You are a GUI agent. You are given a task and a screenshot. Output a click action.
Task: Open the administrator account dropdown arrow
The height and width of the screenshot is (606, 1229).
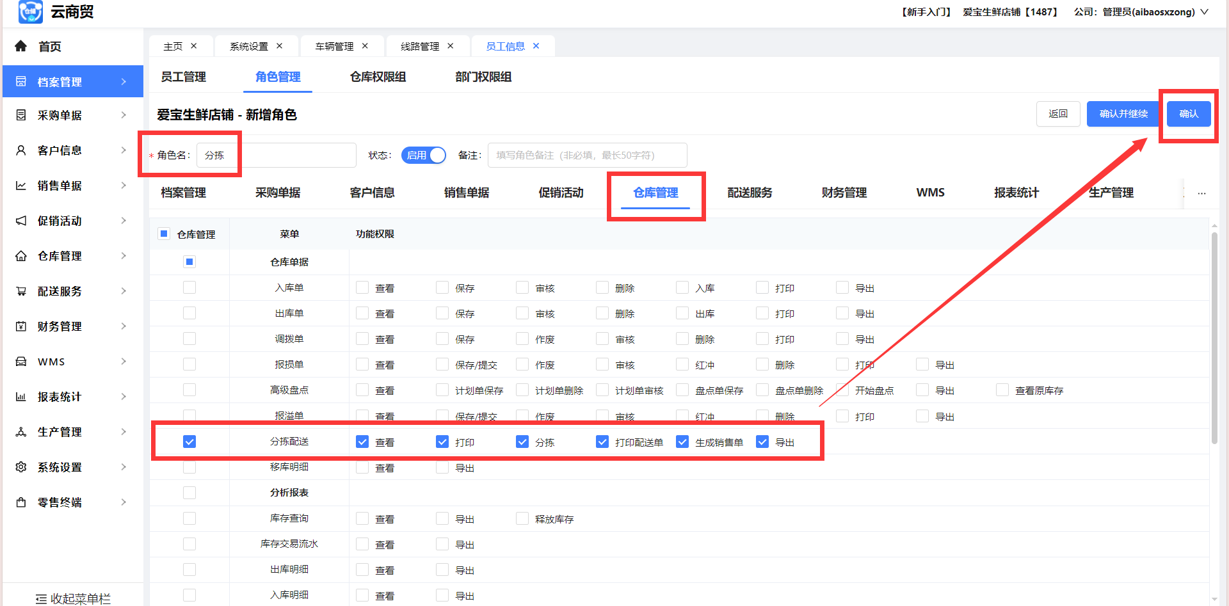coord(1205,12)
